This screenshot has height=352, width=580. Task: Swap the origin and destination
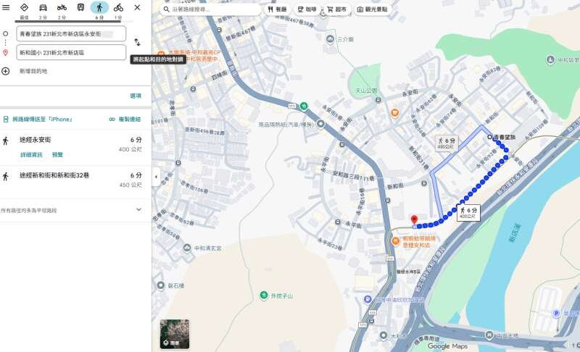point(137,43)
